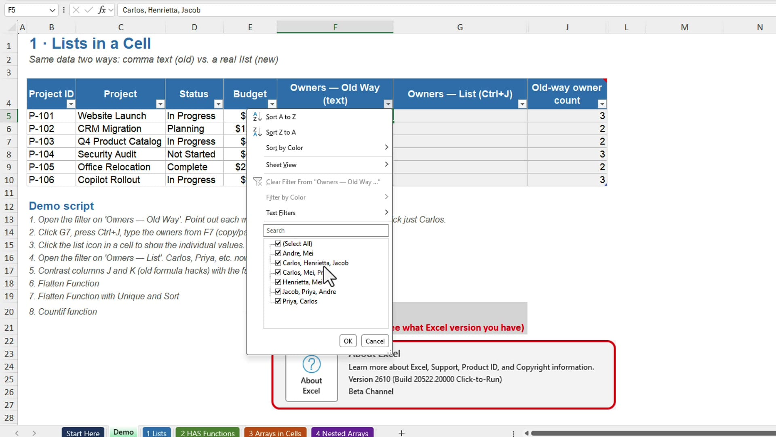Image resolution: width=776 pixels, height=437 pixels.
Task: Uncheck the Henrietta, Mei checkbox
Action: [x=278, y=282]
